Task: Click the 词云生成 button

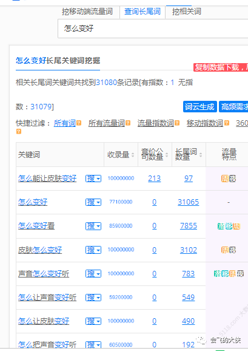Action: (199, 106)
